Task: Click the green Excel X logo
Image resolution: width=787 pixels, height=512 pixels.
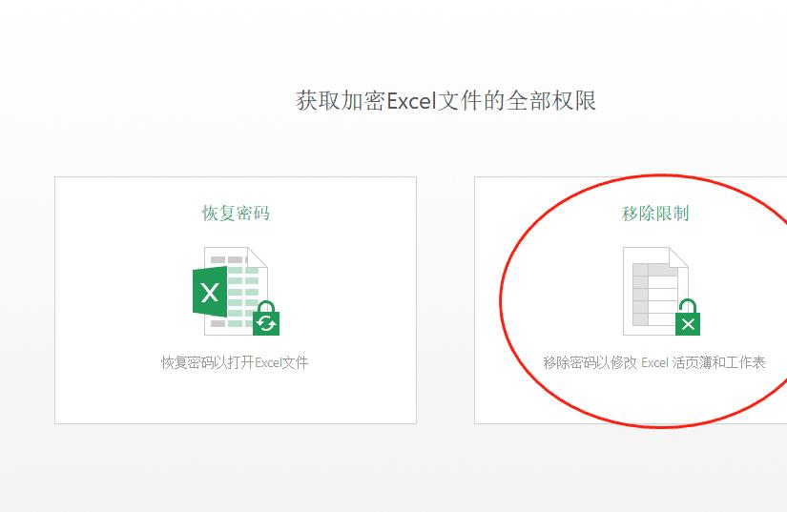Action: 210,292
